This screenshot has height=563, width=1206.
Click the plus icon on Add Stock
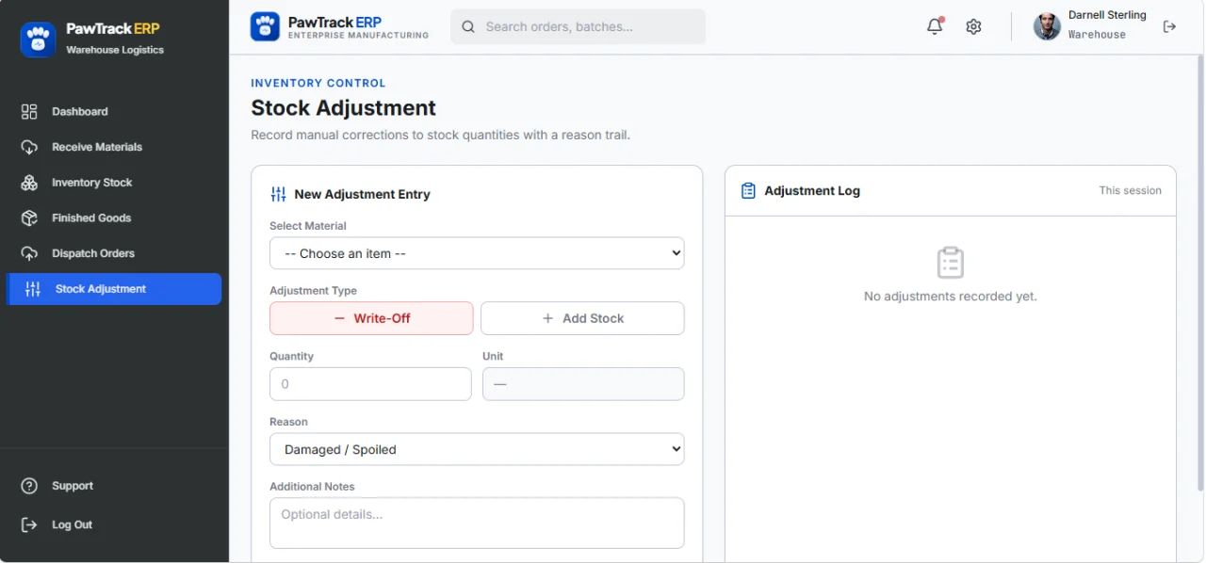547,318
